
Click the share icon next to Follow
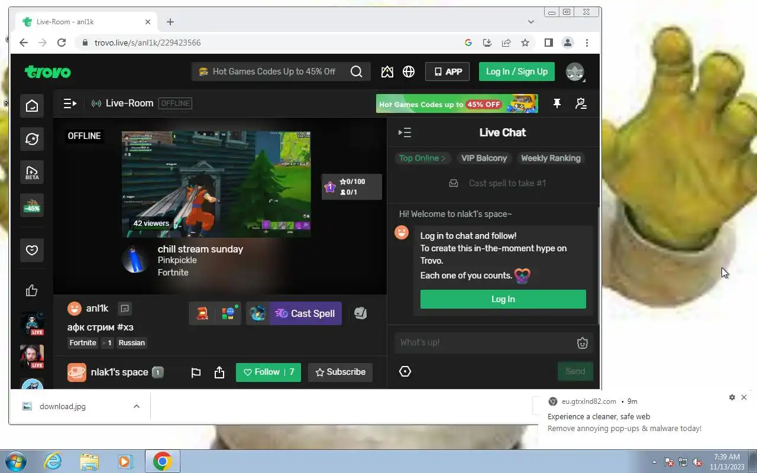coord(219,372)
